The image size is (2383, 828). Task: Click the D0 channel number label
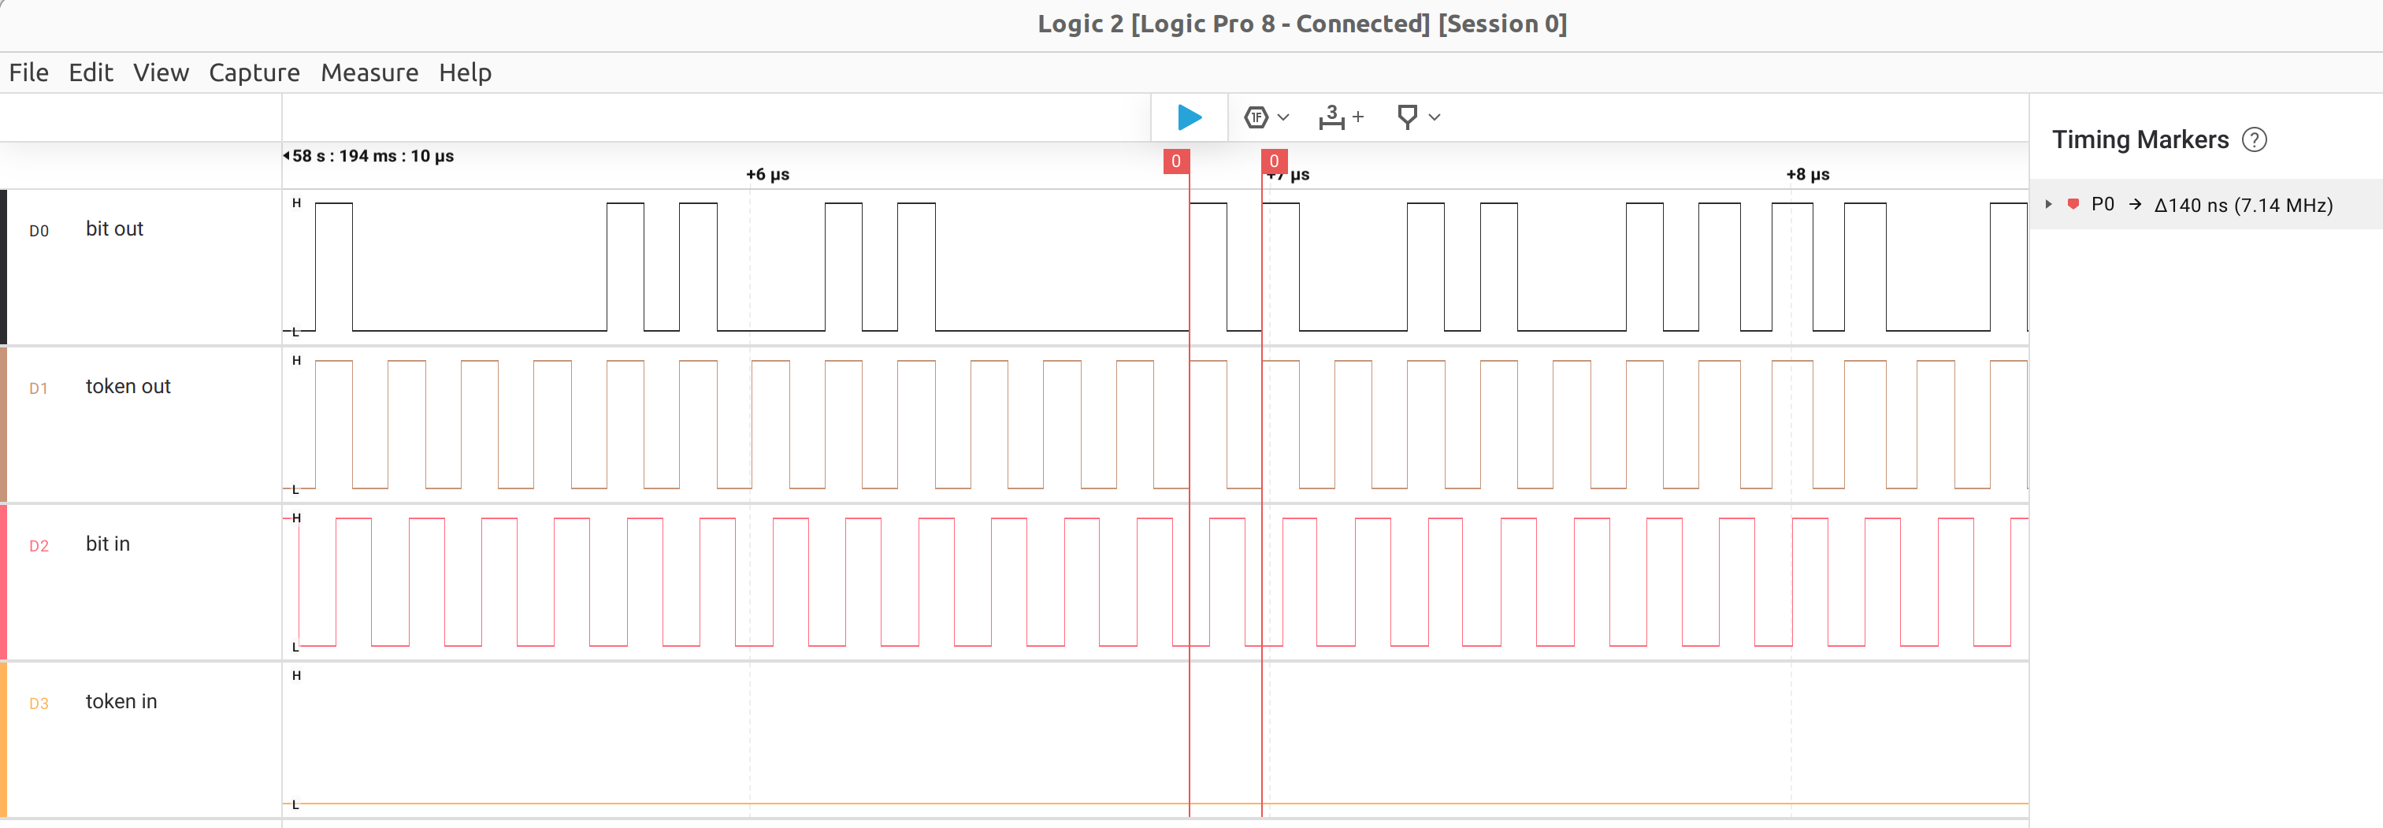39,232
